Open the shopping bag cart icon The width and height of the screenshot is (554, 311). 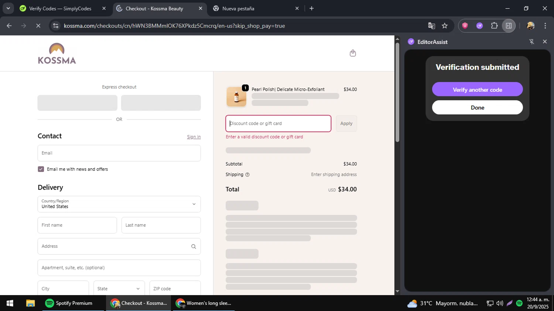click(353, 53)
